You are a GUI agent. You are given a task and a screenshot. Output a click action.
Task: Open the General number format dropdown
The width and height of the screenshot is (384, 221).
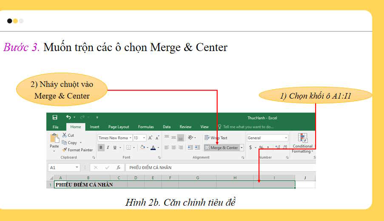[286, 138]
